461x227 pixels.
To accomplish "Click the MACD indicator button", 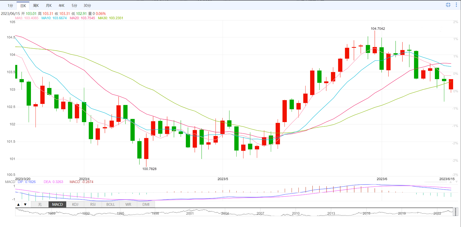I will tap(57, 205).
